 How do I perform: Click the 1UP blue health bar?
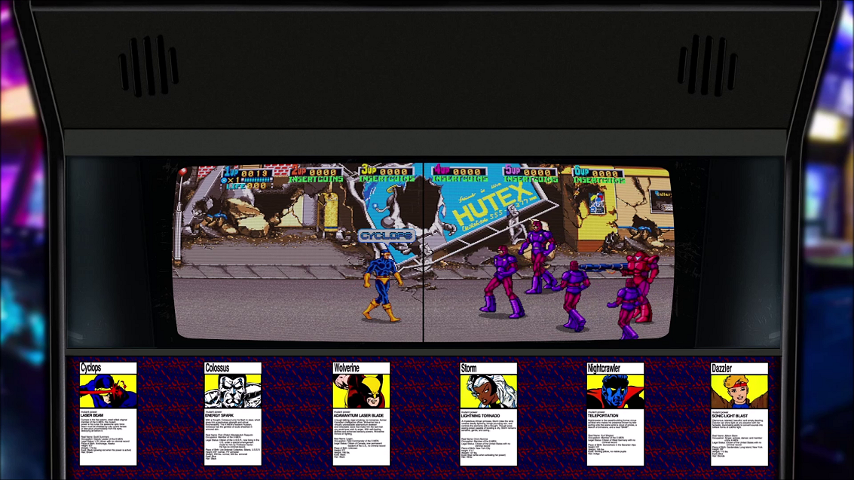tap(256, 179)
